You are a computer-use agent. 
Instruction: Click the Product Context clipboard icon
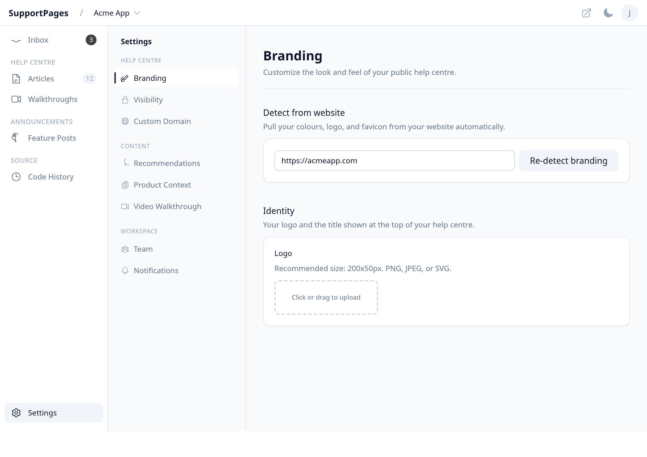coord(125,185)
